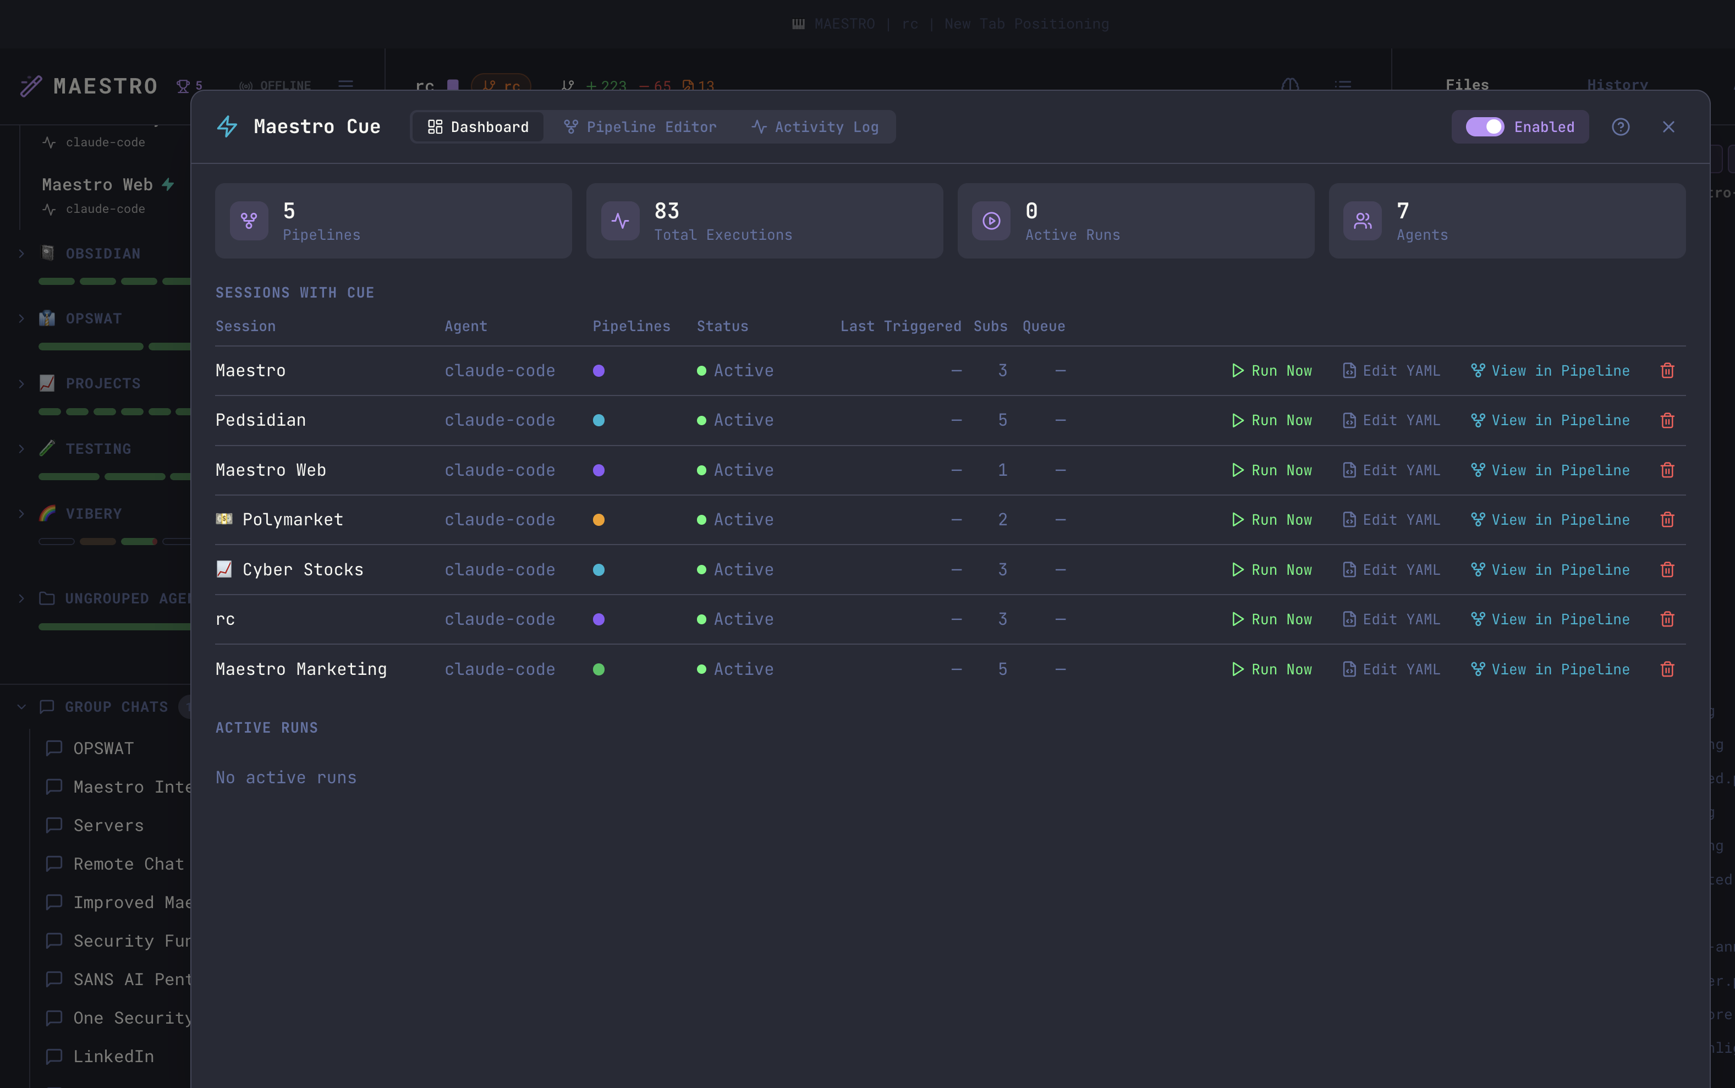View Maestro Web in pipeline
1735x1088 pixels.
[1550, 470]
